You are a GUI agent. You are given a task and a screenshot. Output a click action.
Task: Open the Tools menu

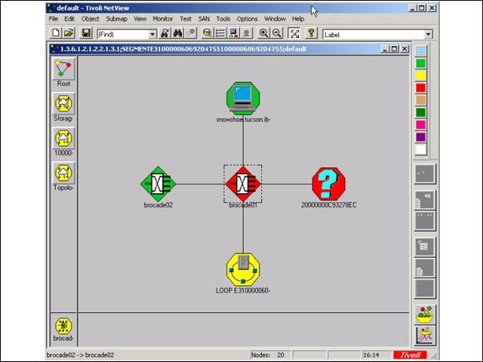pyautogui.click(x=223, y=19)
